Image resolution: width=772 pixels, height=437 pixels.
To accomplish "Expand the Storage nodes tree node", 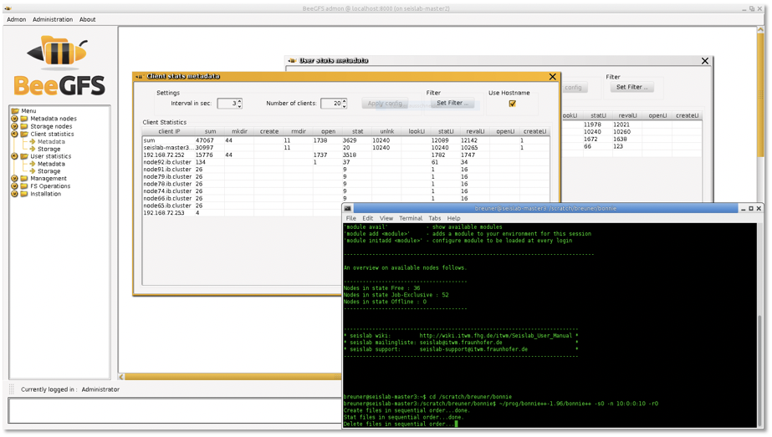I will click(14, 126).
